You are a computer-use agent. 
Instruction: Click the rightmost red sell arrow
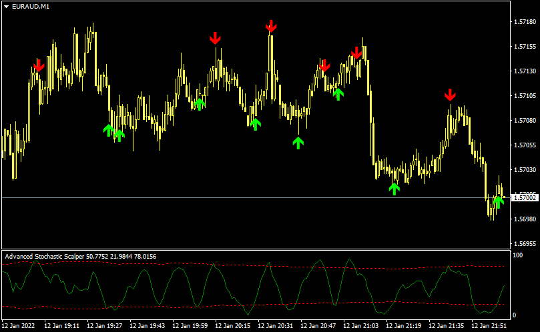(451, 95)
